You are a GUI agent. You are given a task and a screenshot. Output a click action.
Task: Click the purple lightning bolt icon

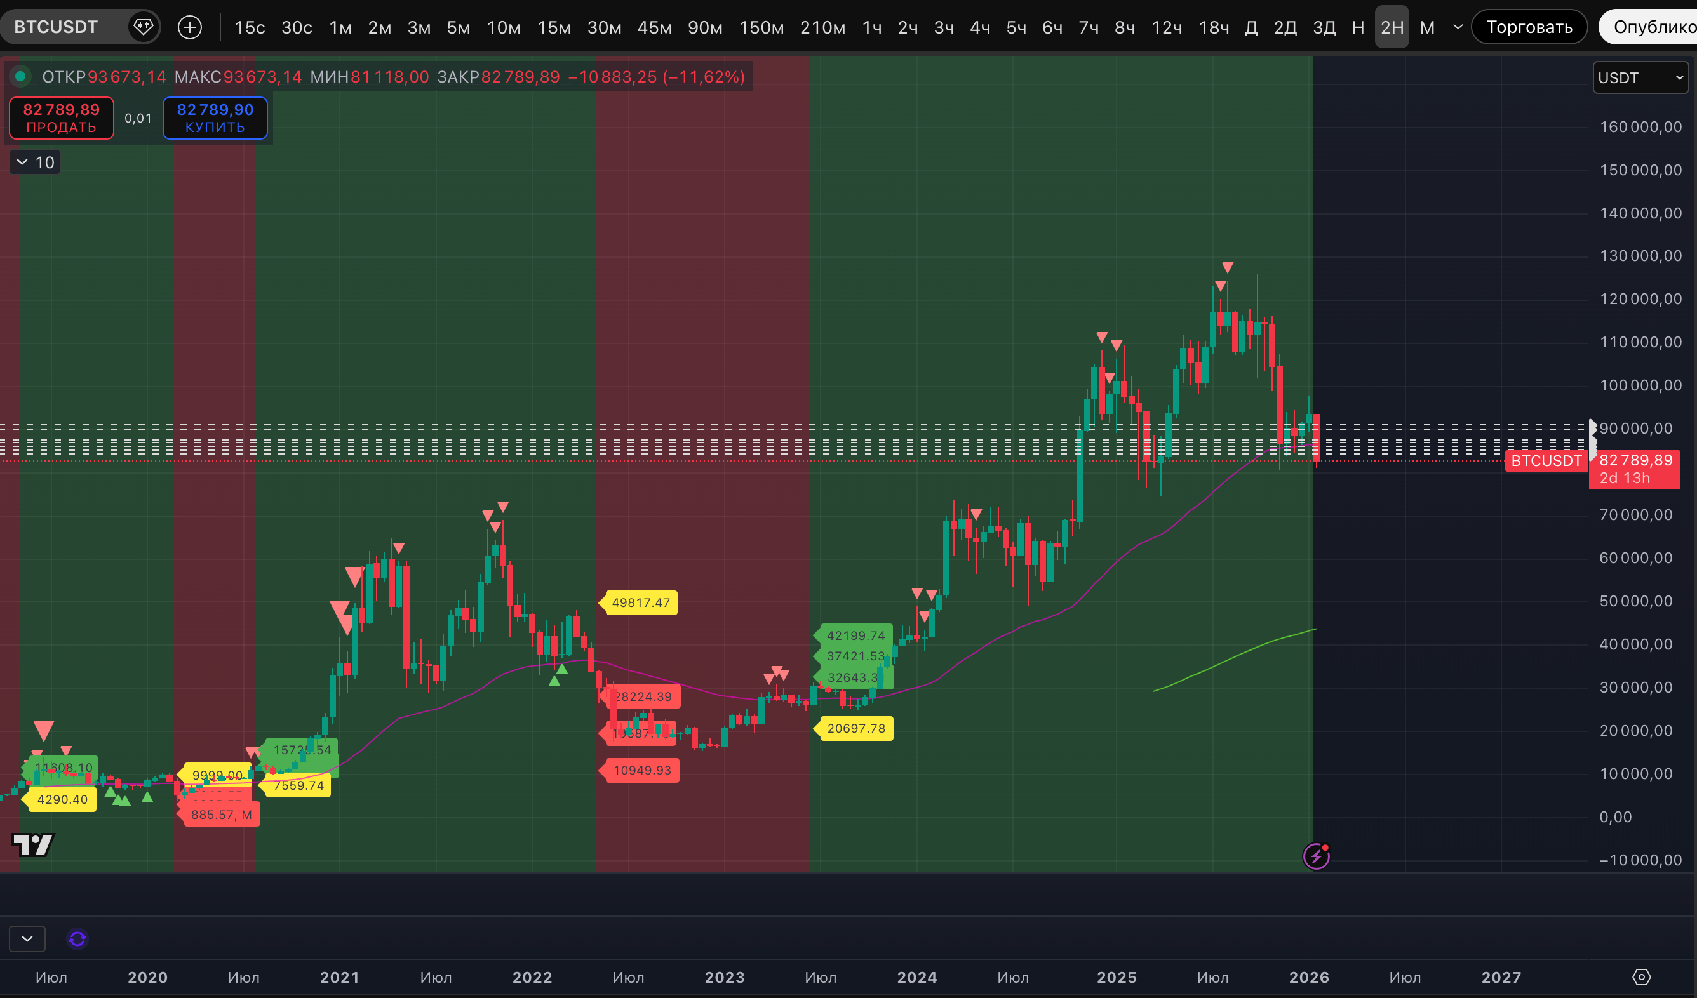tap(1316, 856)
